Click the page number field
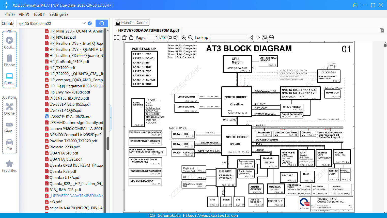The width and height of the screenshot is (387, 218). tap(153, 37)
